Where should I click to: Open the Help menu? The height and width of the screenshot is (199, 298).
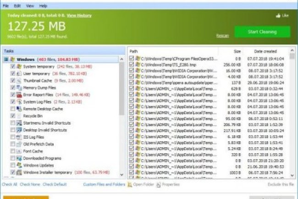[43, 6]
